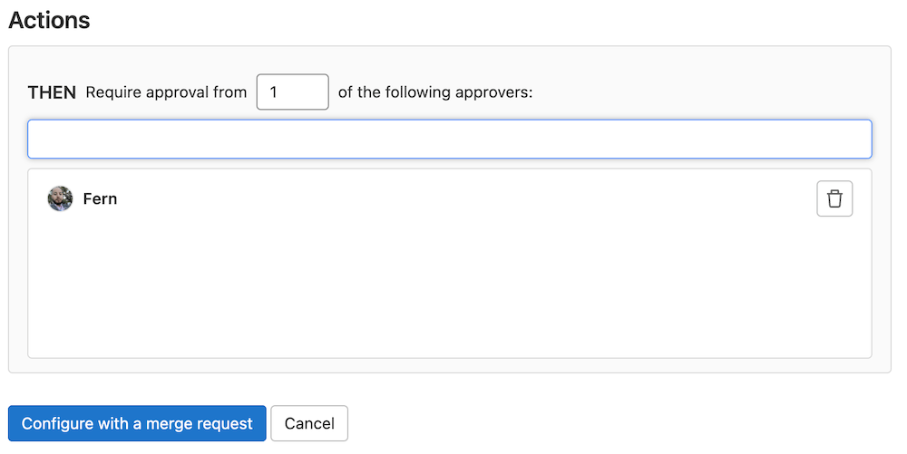This screenshot has height=454, width=907.
Task: Click empty space in approvers list
Action: pyautogui.click(x=450, y=289)
